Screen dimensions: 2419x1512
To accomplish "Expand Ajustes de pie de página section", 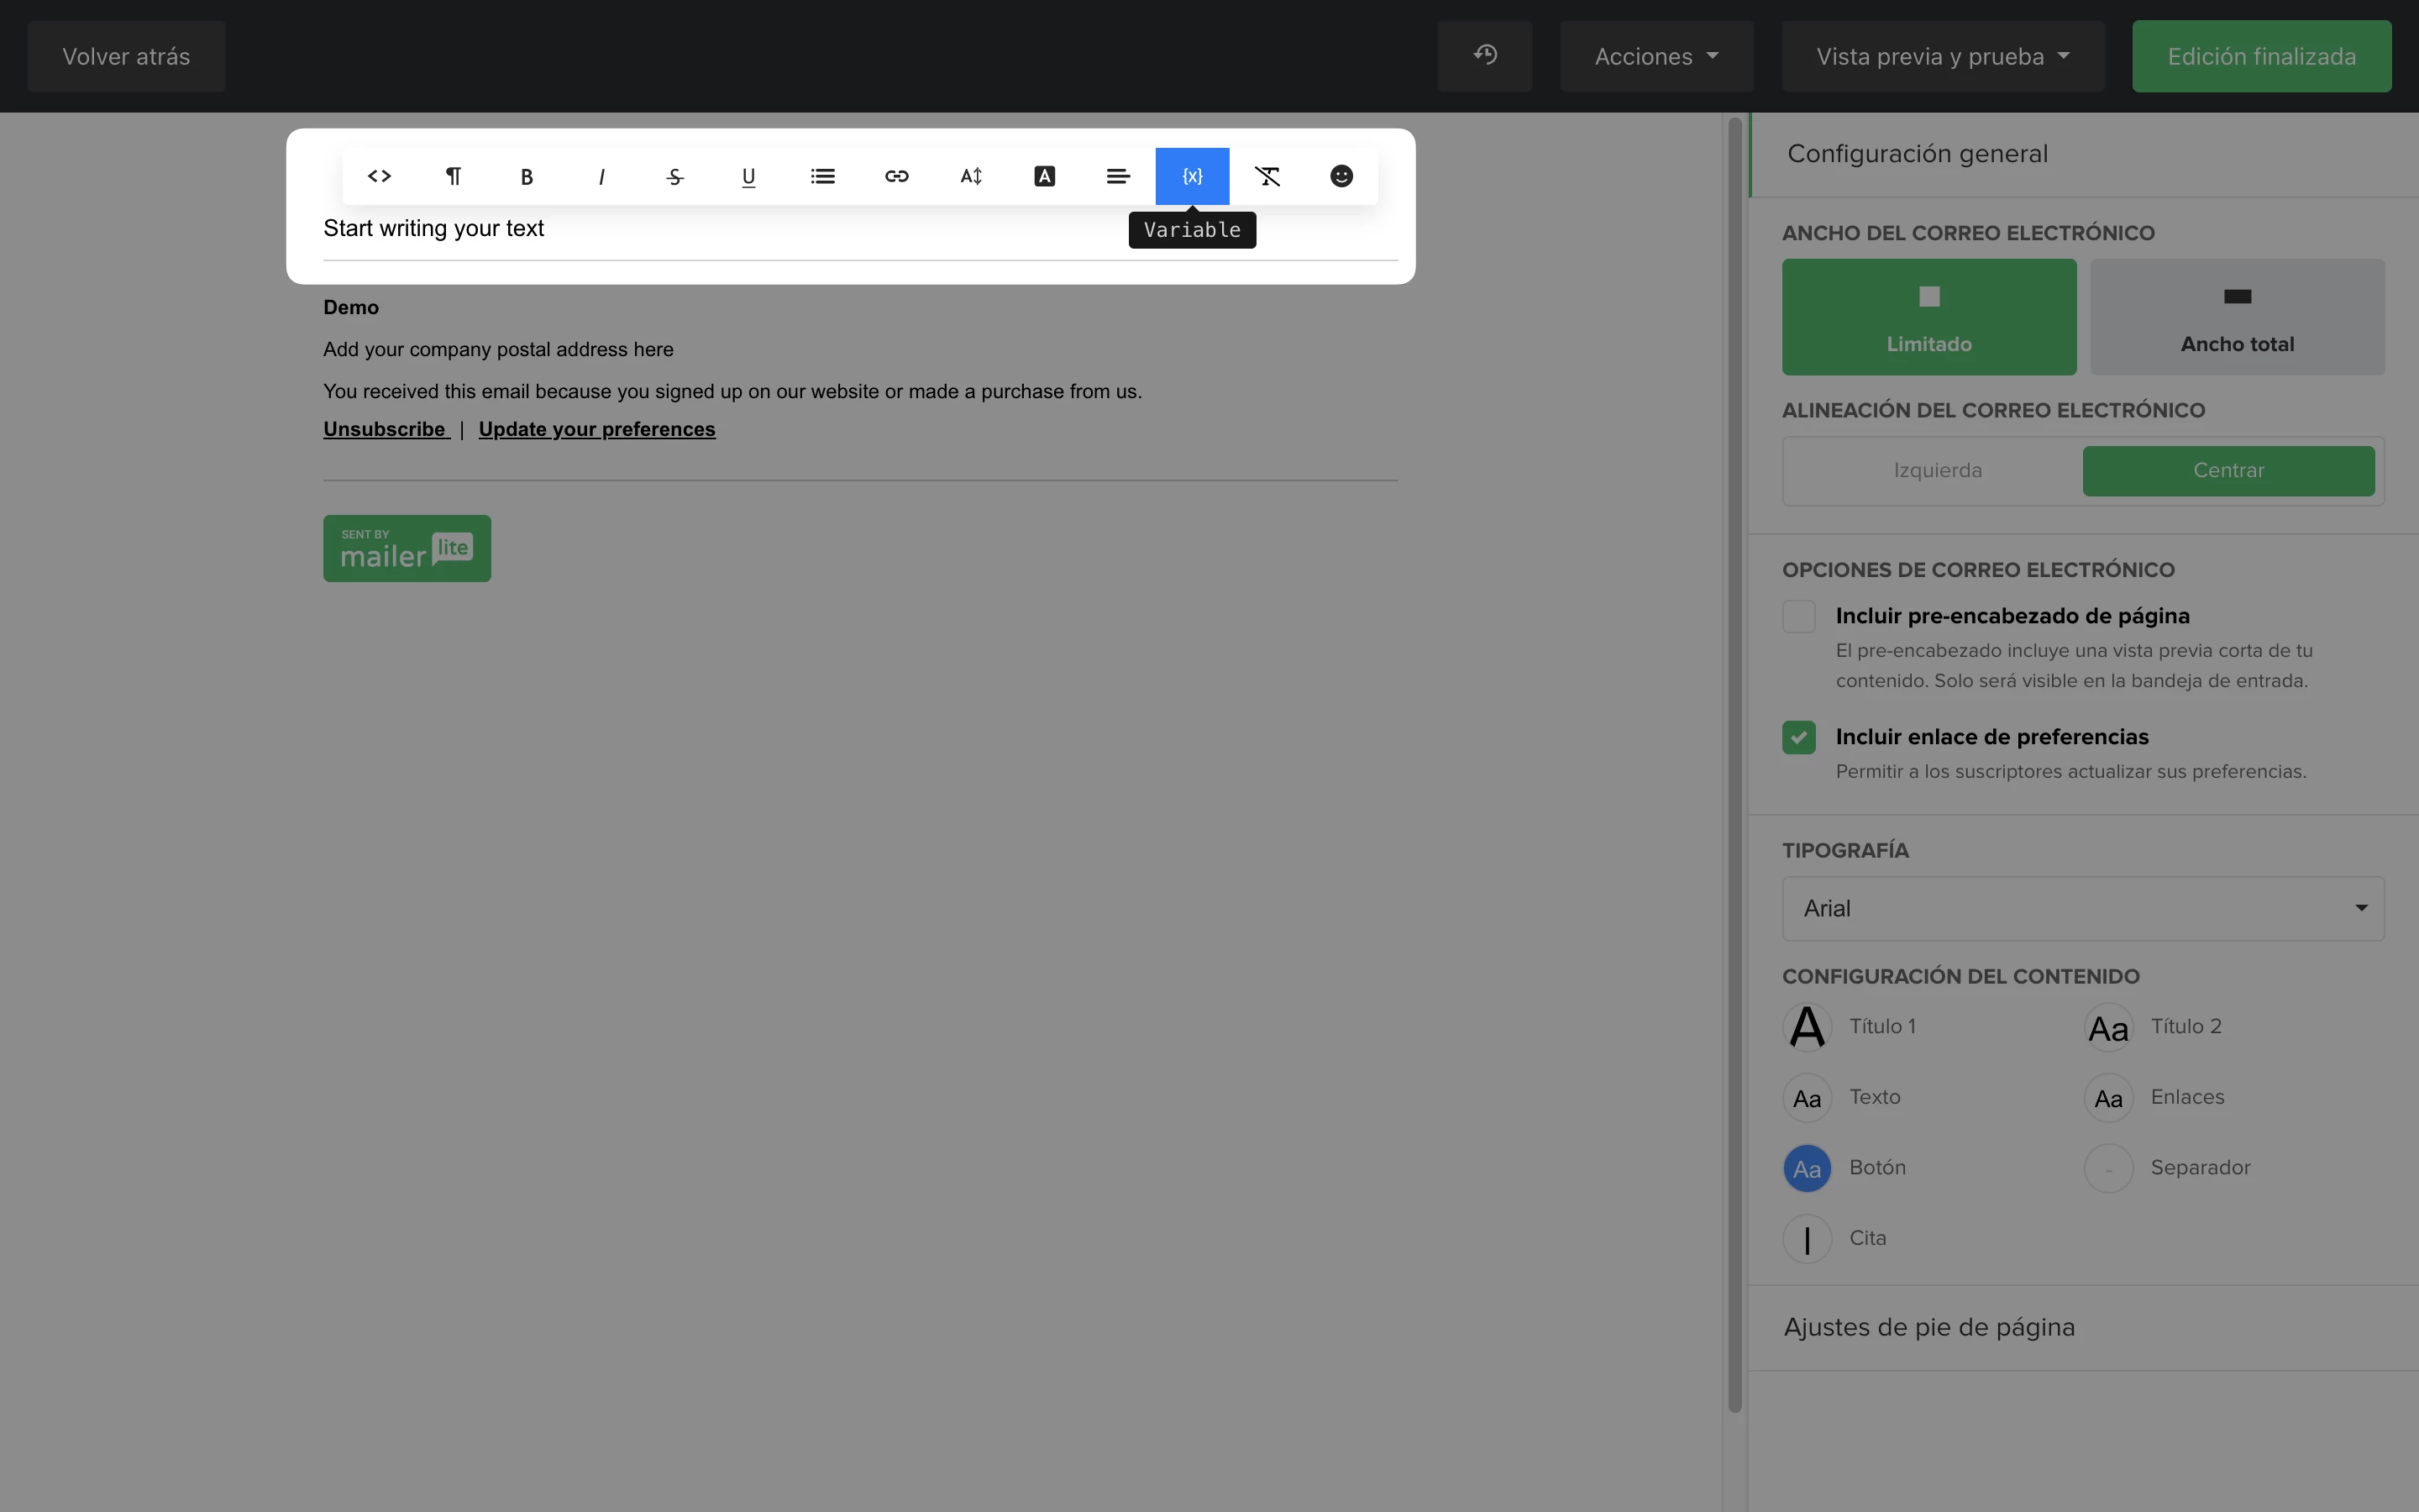I will [1928, 1327].
